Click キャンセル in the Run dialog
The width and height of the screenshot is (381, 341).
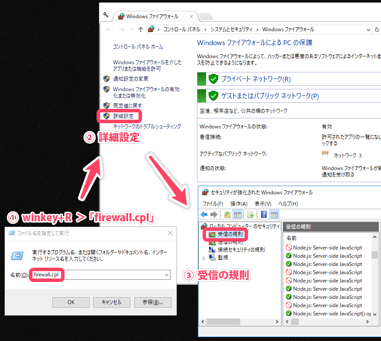112,302
